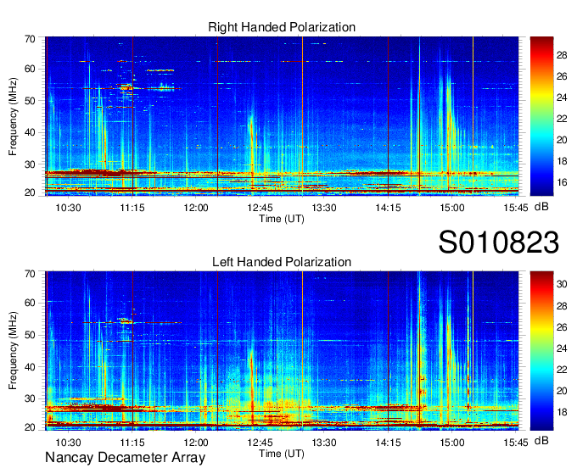Click the 11:15 time tick under Left Handed plot
Screen dimensions: 577x468
[132, 443]
